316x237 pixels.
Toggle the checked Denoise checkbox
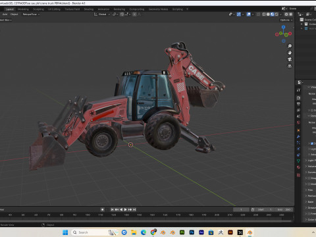click(312, 144)
